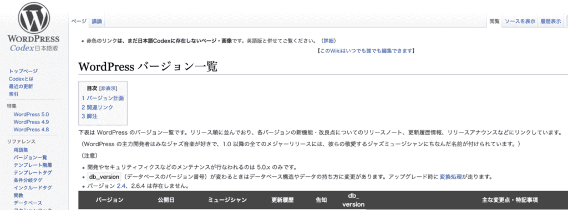Click the WordPress Codex logo
This screenshot has width=568, height=210.
tap(33, 29)
